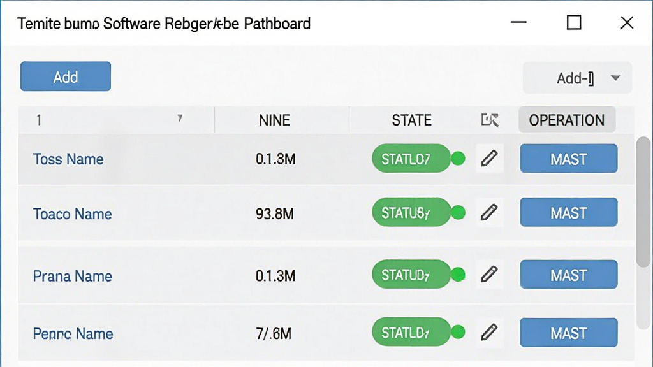
Task: Switch off the Penne Name status toggle
Action: (x=418, y=332)
